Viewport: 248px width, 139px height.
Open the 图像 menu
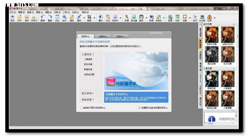click(x=39, y=12)
